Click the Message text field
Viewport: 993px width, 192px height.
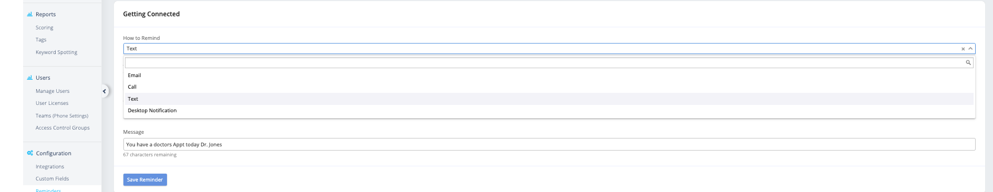coord(549,144)
